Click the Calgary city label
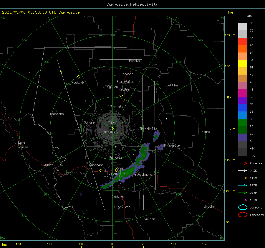Screen dimensions: 265x248 point(115,173)
